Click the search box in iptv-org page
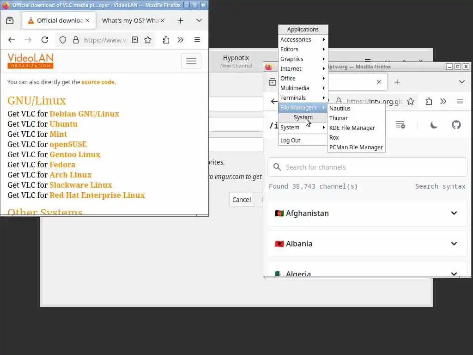The width and height of the screenshot is (473, 355). click(x=367, y=167)
